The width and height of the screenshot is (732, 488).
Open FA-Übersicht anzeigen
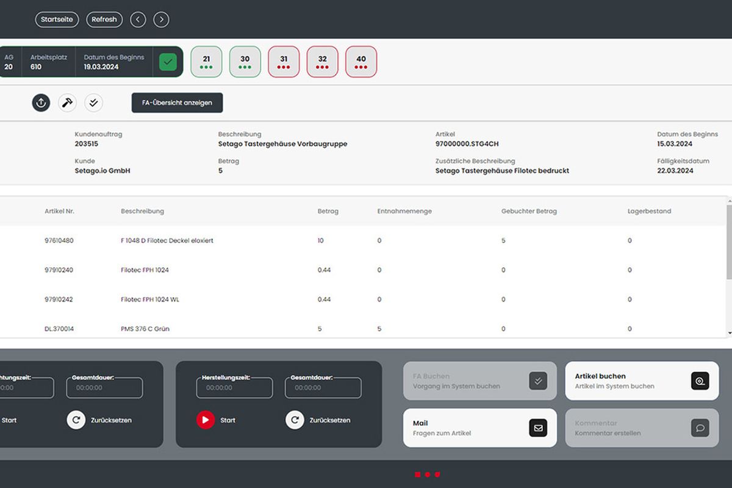(x=177, y=102)
